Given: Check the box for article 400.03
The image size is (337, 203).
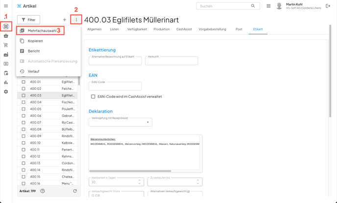Looking at the screenshot, I should pos(24,96).
